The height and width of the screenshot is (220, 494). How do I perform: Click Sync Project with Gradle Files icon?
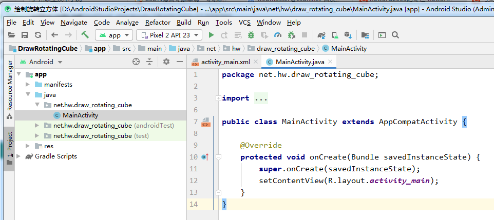(x=321, y=35)
